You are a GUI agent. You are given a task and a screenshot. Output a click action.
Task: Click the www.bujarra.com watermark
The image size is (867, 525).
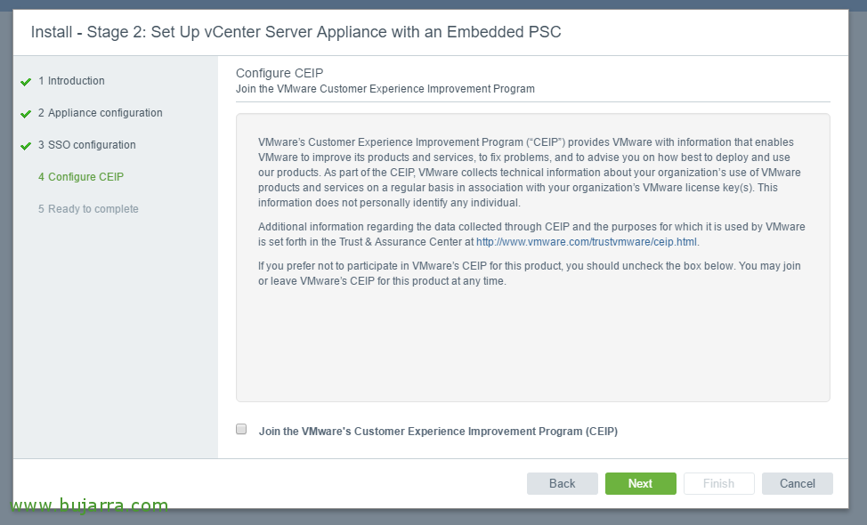[x=89, y=505]
